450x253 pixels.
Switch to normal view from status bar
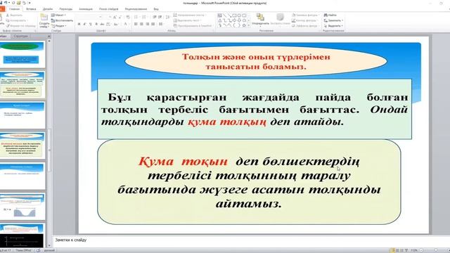tap(392, 250)
